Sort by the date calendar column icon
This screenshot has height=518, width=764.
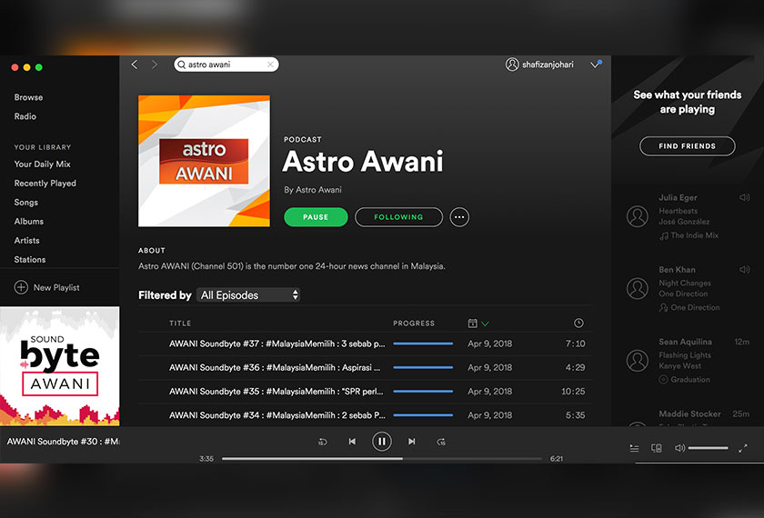click(472, 324)
